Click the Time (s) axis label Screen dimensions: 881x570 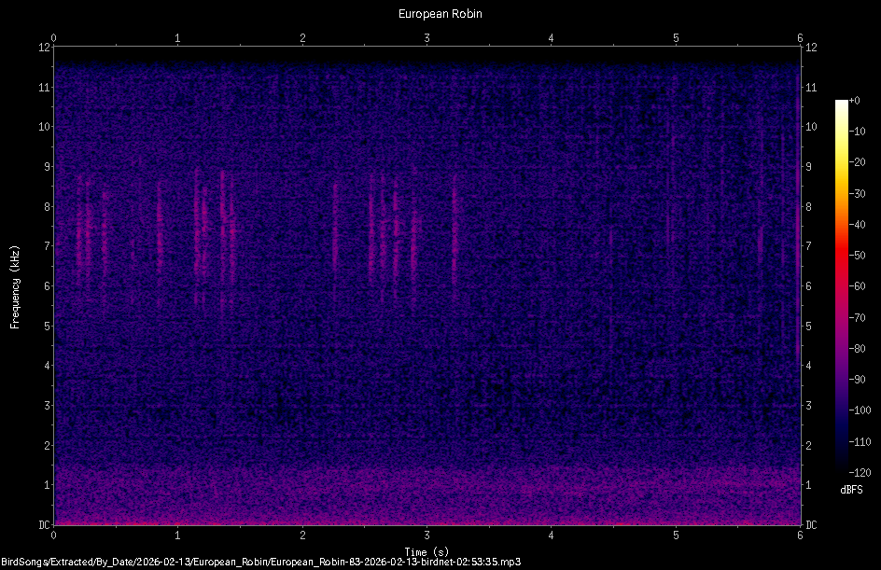[427, 550]
